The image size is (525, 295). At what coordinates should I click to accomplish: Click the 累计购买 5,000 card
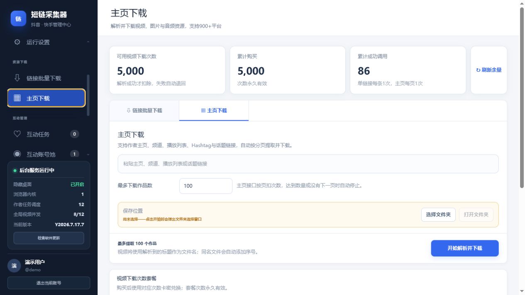[x=288, y=70]
